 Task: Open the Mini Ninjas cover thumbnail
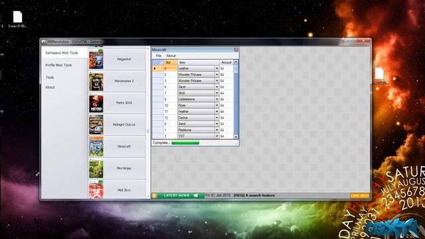tap(96, 169)
